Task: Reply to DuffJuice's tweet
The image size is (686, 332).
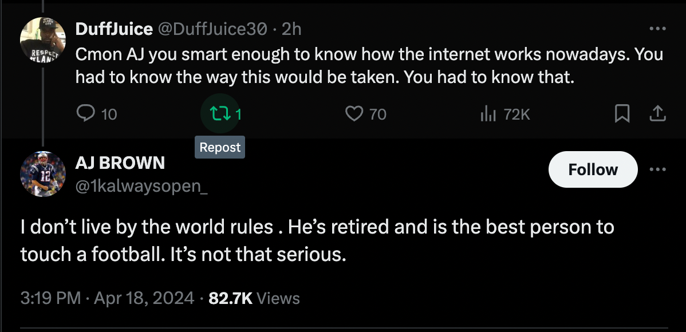Action: (x=85, y=114)
